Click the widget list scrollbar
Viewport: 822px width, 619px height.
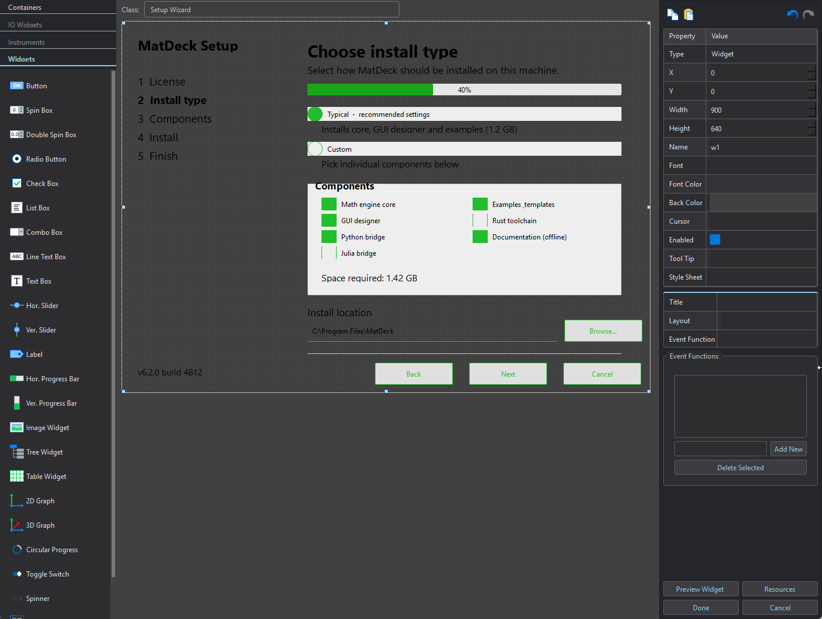tap(113, 324)
